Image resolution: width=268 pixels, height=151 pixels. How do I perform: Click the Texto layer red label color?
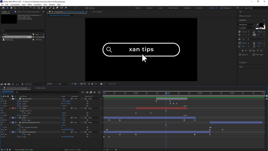(x=13, y=108)
